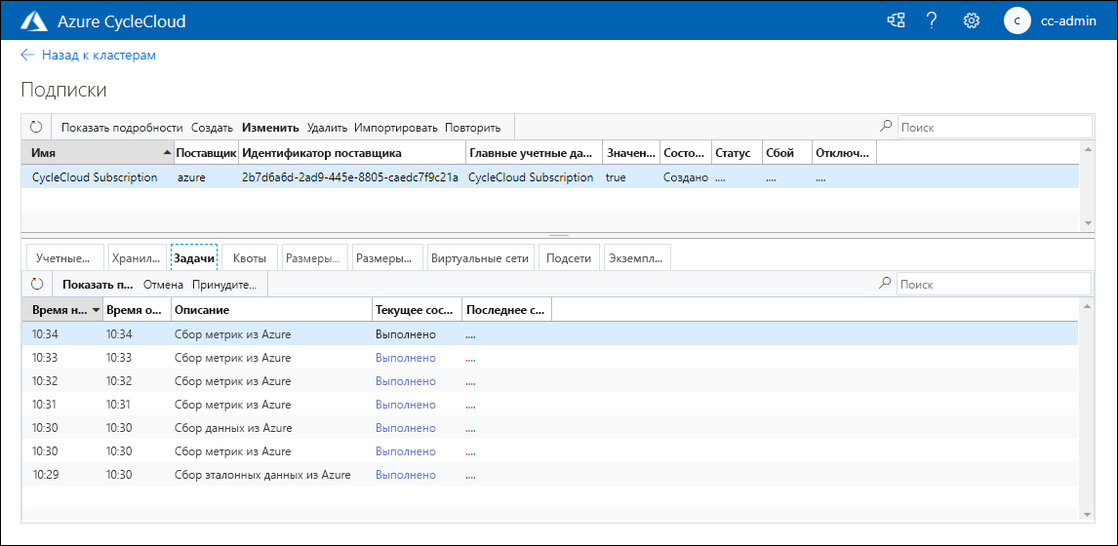Refresh the subscriptions list with reload icon

point(37,128)
